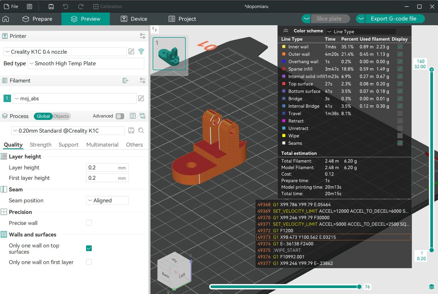Uncheck Only one wall on top surfaces
Viewport: 438px width, 294px height.
pos(89,248)
